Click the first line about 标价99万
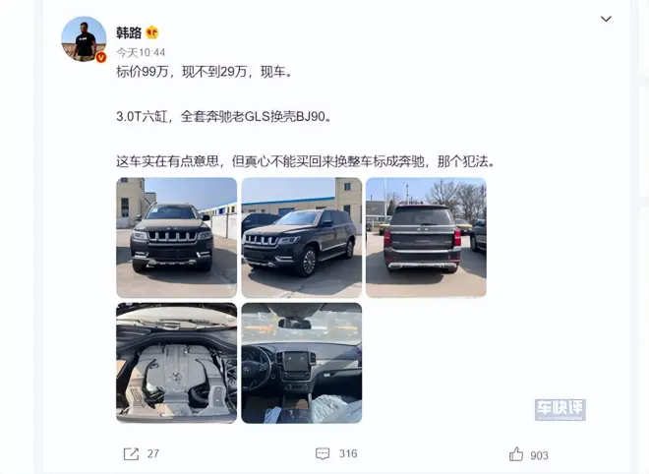The width and height of the screenshot is (649, 474). coord(205,72)
